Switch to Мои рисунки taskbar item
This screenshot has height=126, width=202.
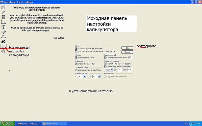pyautogui.click(x=54, y=124)
